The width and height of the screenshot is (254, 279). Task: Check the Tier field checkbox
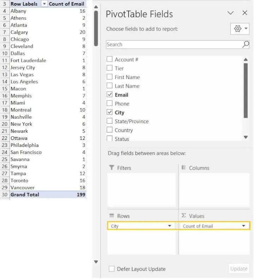(x=110, y=68)
